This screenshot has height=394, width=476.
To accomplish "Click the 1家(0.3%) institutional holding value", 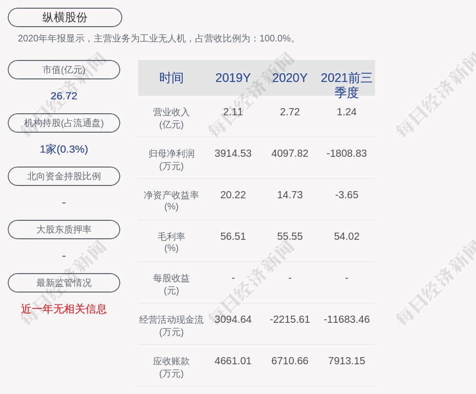I will point(64,149).
